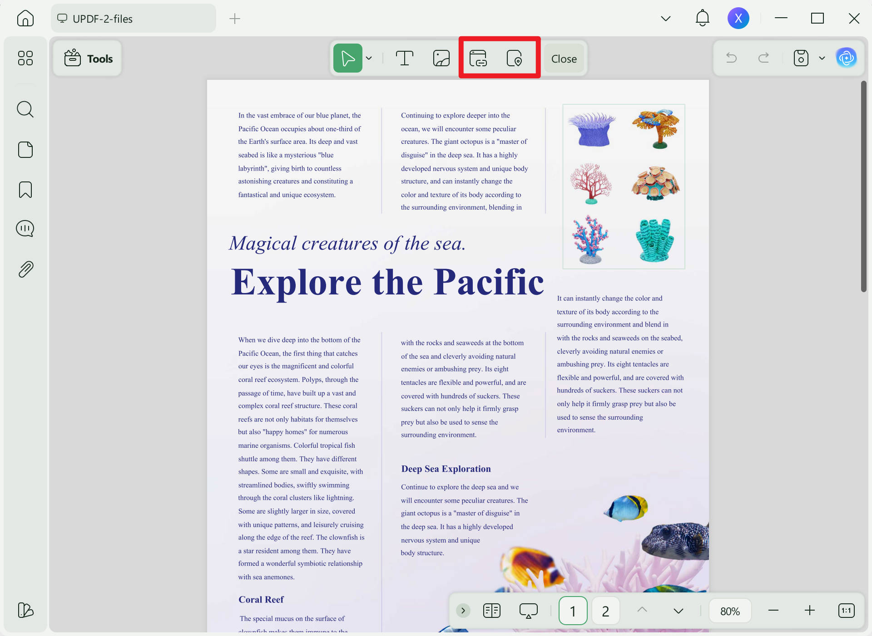Open the bookmarks panel
Image resolution: width=872 pixels, height=636 pixels.
(x=25, y=190)
